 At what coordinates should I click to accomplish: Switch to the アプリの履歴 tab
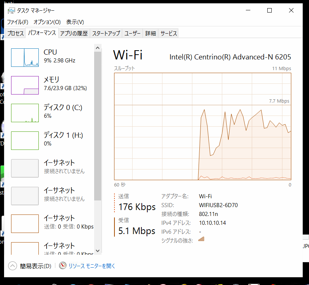(x=74, y=33)
